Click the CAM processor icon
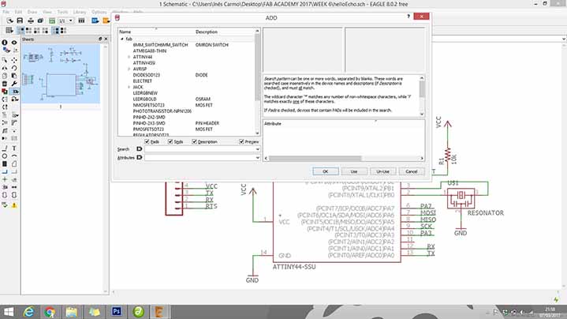This screenshot has width=567, height=319. pos(40,21)
